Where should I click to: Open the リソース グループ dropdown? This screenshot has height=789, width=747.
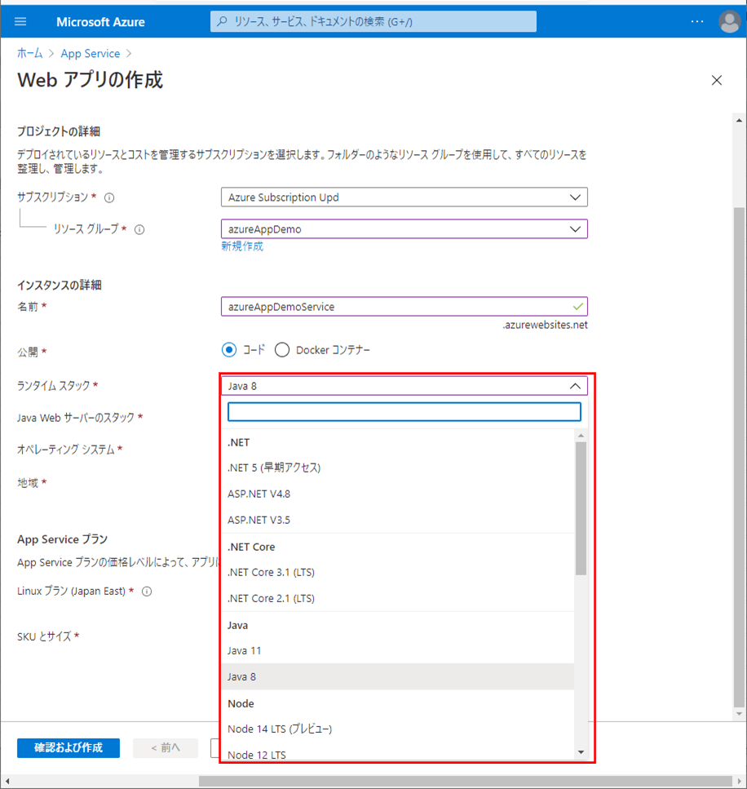point(404,229)
